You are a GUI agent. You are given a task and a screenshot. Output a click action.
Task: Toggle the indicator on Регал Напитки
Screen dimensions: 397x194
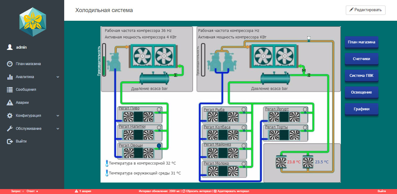click(x=159, y=127)
